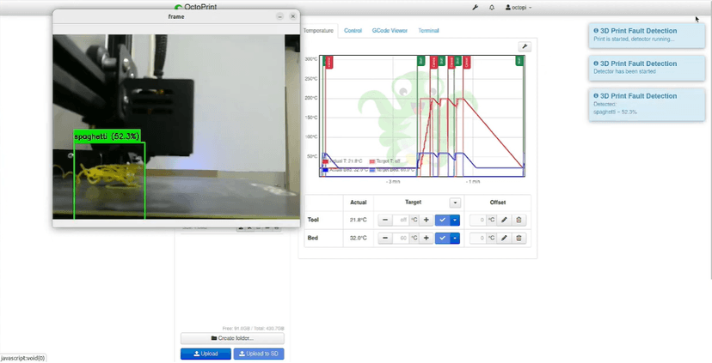This screenshot has width=712, height=363.
Task: Click the Tool offset input field
Action: 478,220
